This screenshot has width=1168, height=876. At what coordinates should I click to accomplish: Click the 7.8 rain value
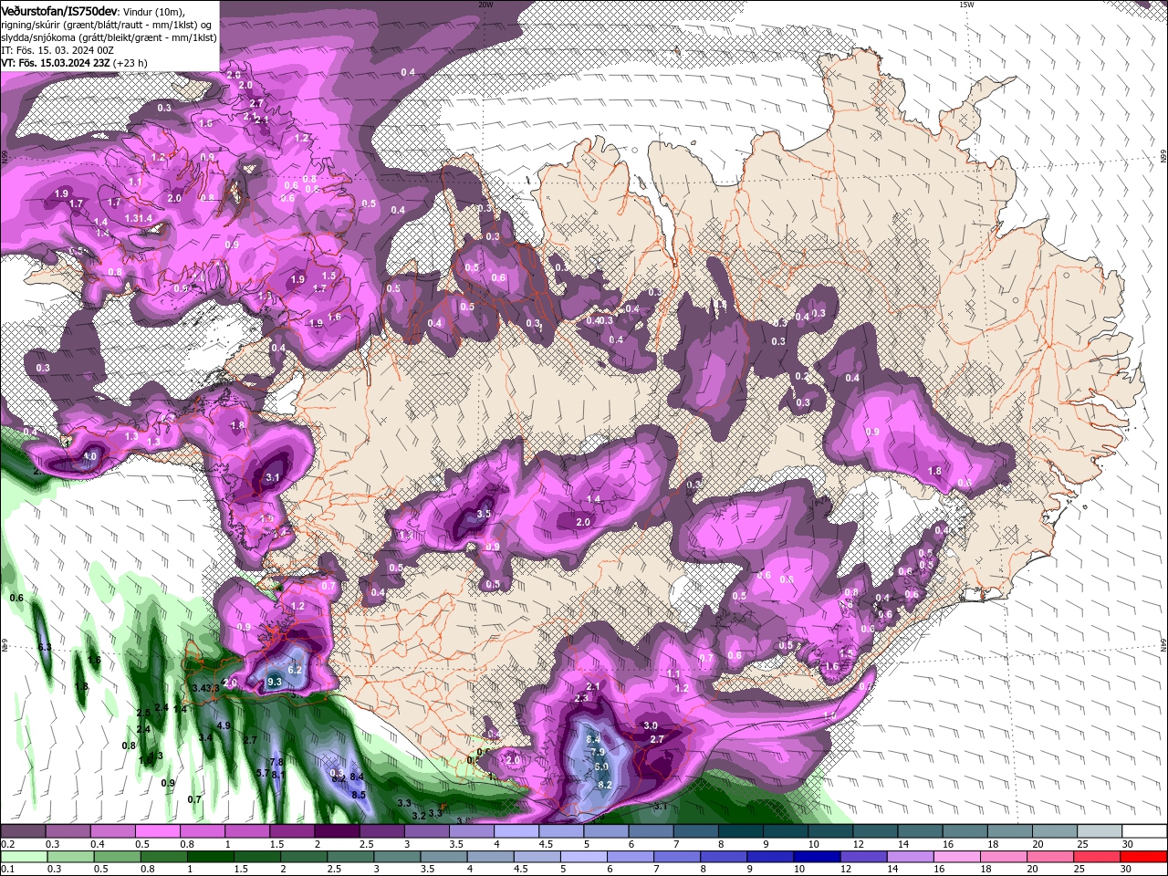click(x=276, y=761)
